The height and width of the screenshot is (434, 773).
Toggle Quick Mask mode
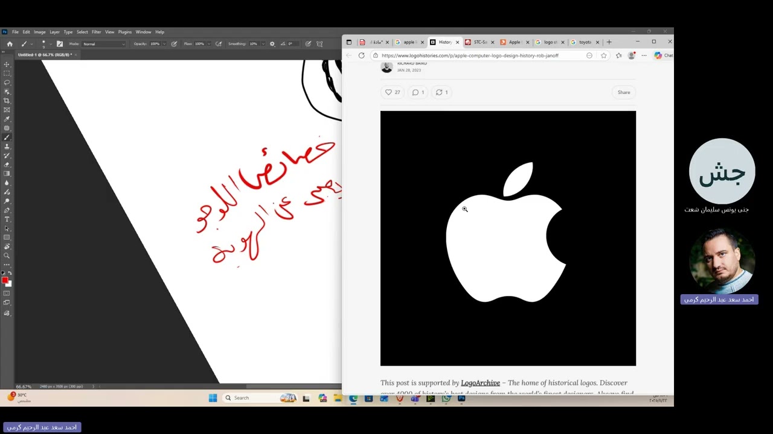[7, 294]
